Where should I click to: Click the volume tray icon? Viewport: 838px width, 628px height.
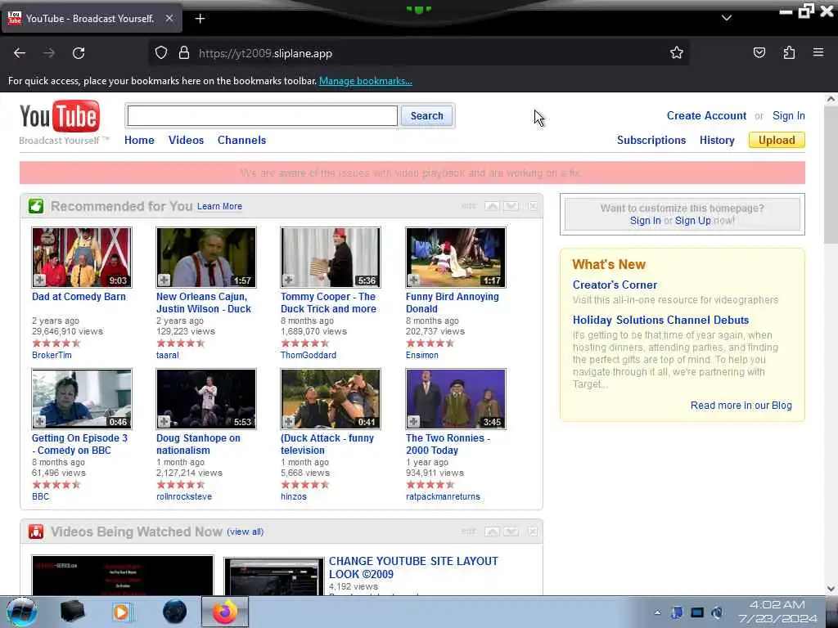coord(717,612)
